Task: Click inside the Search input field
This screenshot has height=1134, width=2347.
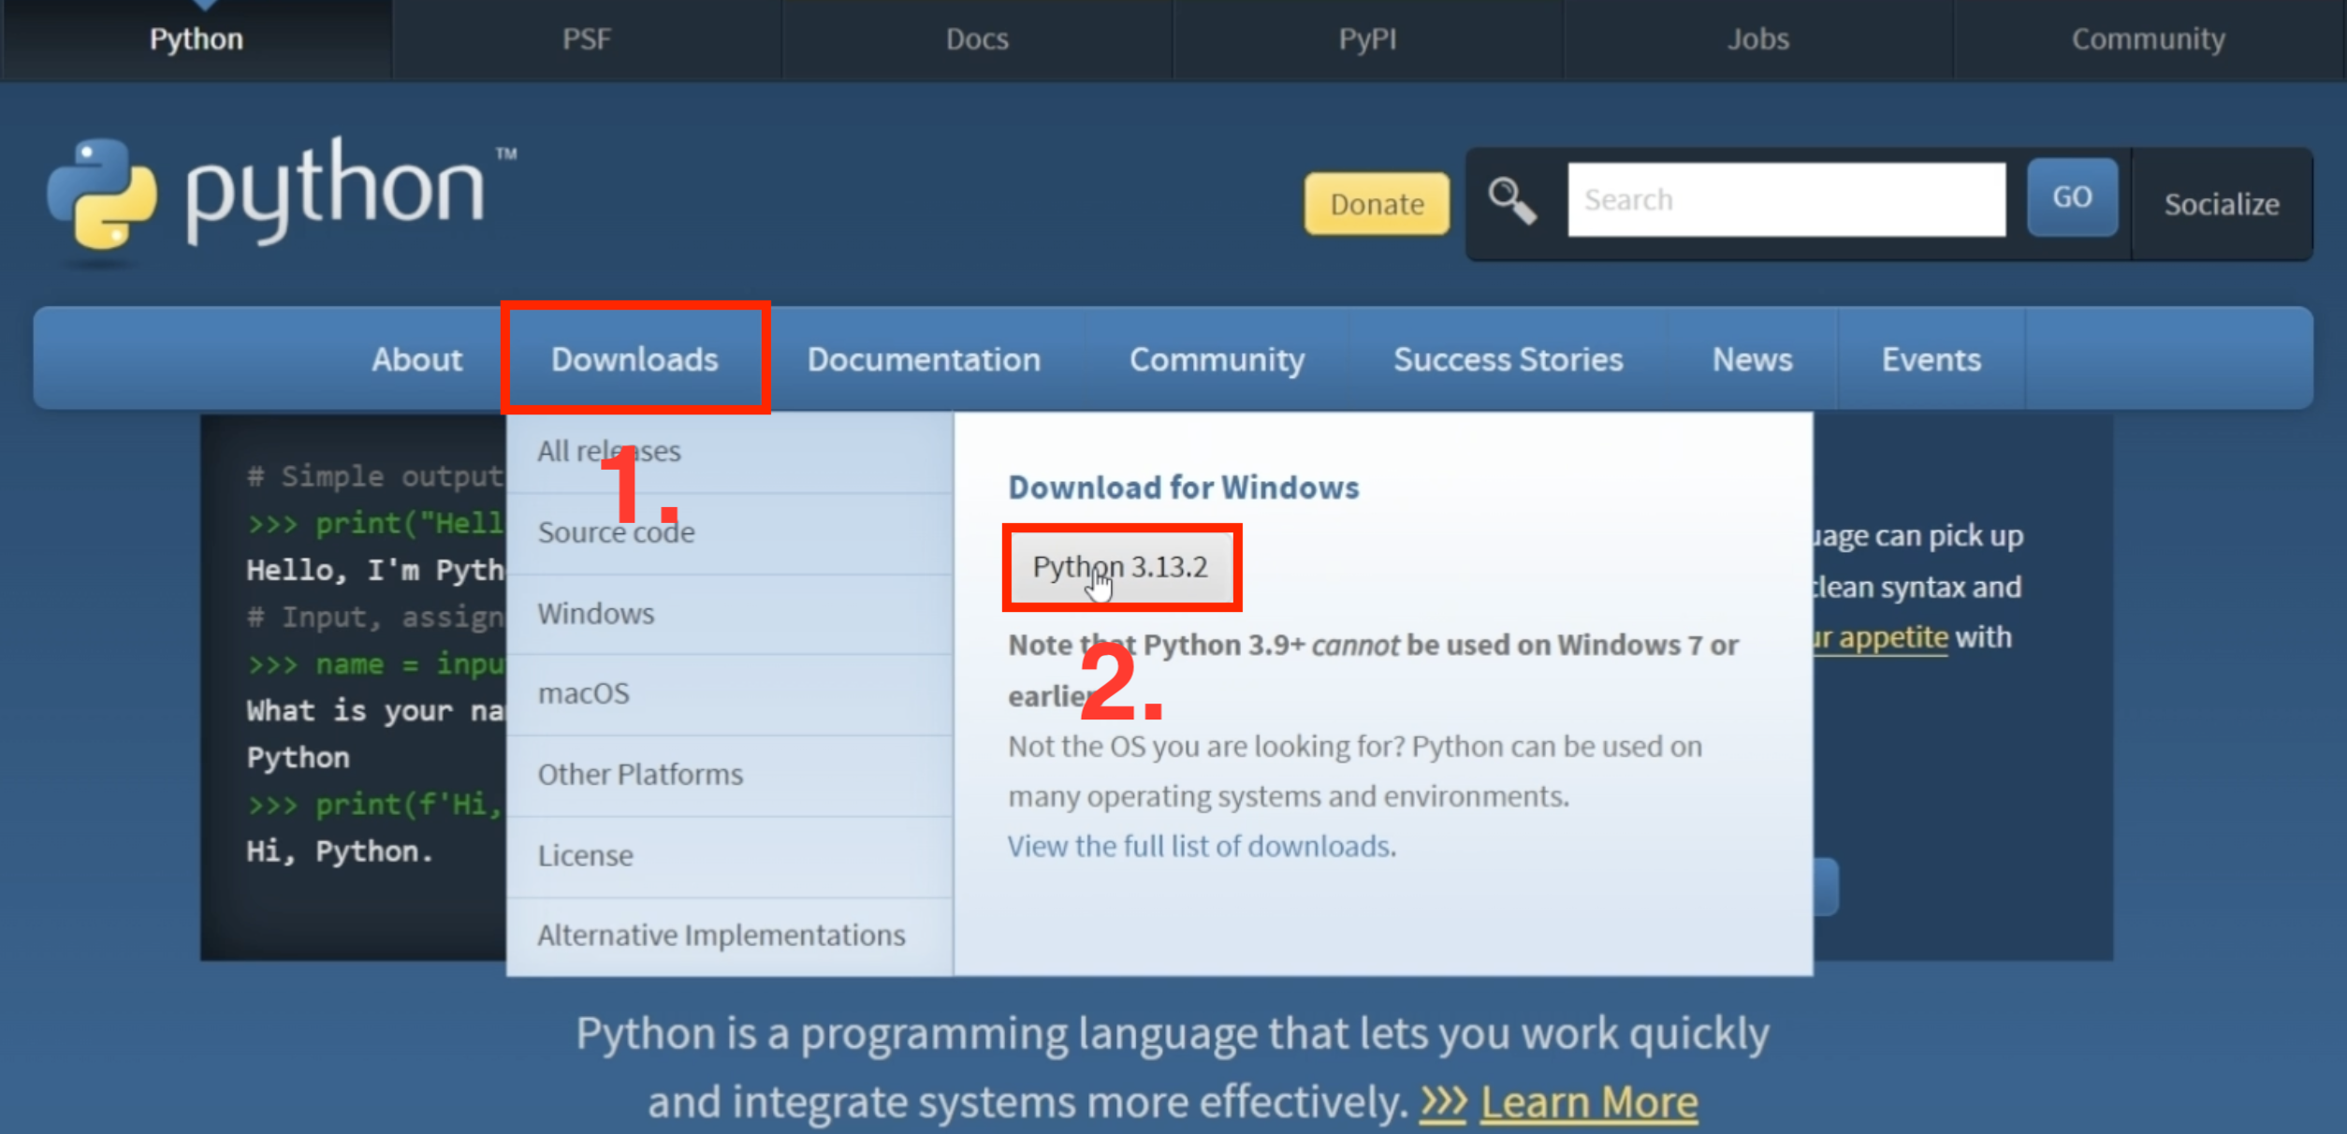Action: [x=1786, y=198]
